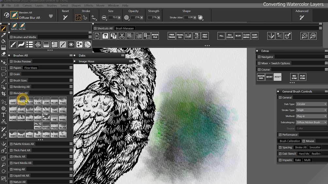Toggle the Brush Sizes panel checkbox
Viewport: 328px width, 184px height.
pos(11,80)
